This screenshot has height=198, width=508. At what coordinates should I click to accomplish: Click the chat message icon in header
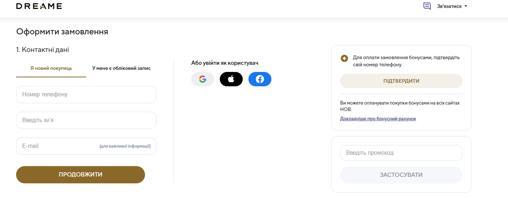coord(427,6)
